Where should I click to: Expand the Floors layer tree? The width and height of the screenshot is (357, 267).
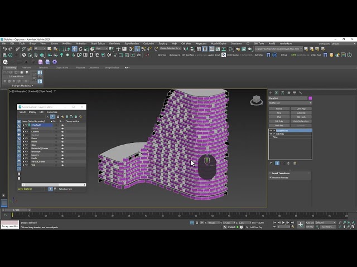point(23,142)
